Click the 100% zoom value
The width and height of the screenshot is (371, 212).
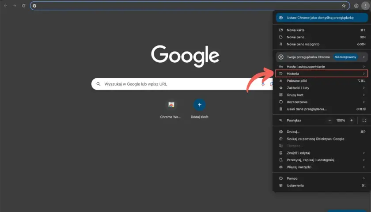tap(341, 121)
